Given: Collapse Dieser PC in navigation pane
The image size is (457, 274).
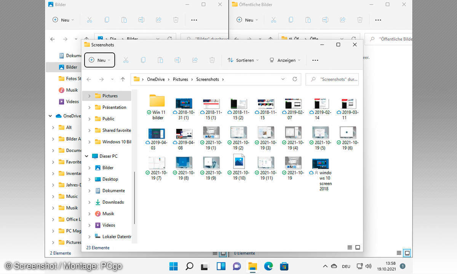Looking at the screenshot, I should [87, 156].
